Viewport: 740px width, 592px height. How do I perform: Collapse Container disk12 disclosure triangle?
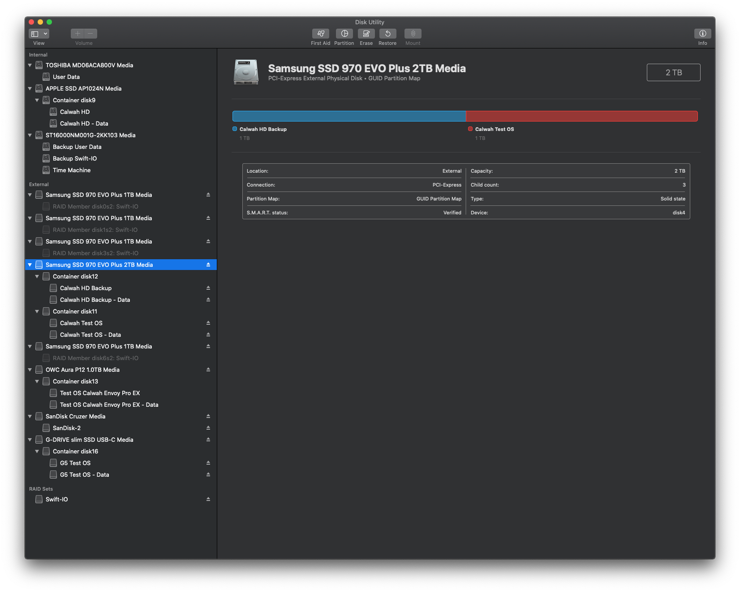coord(37,277)
